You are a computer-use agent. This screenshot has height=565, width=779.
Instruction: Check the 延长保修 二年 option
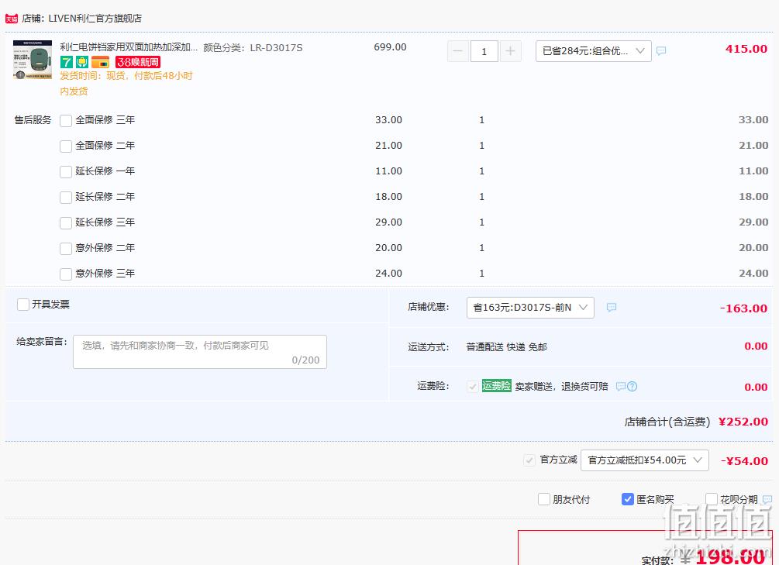coord(66,198)
